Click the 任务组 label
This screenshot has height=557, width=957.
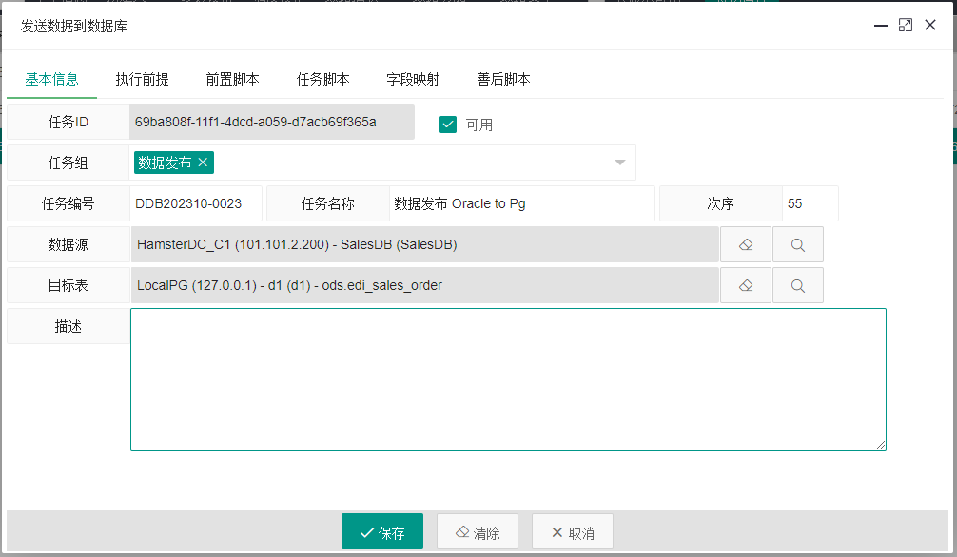pos(68,163)
